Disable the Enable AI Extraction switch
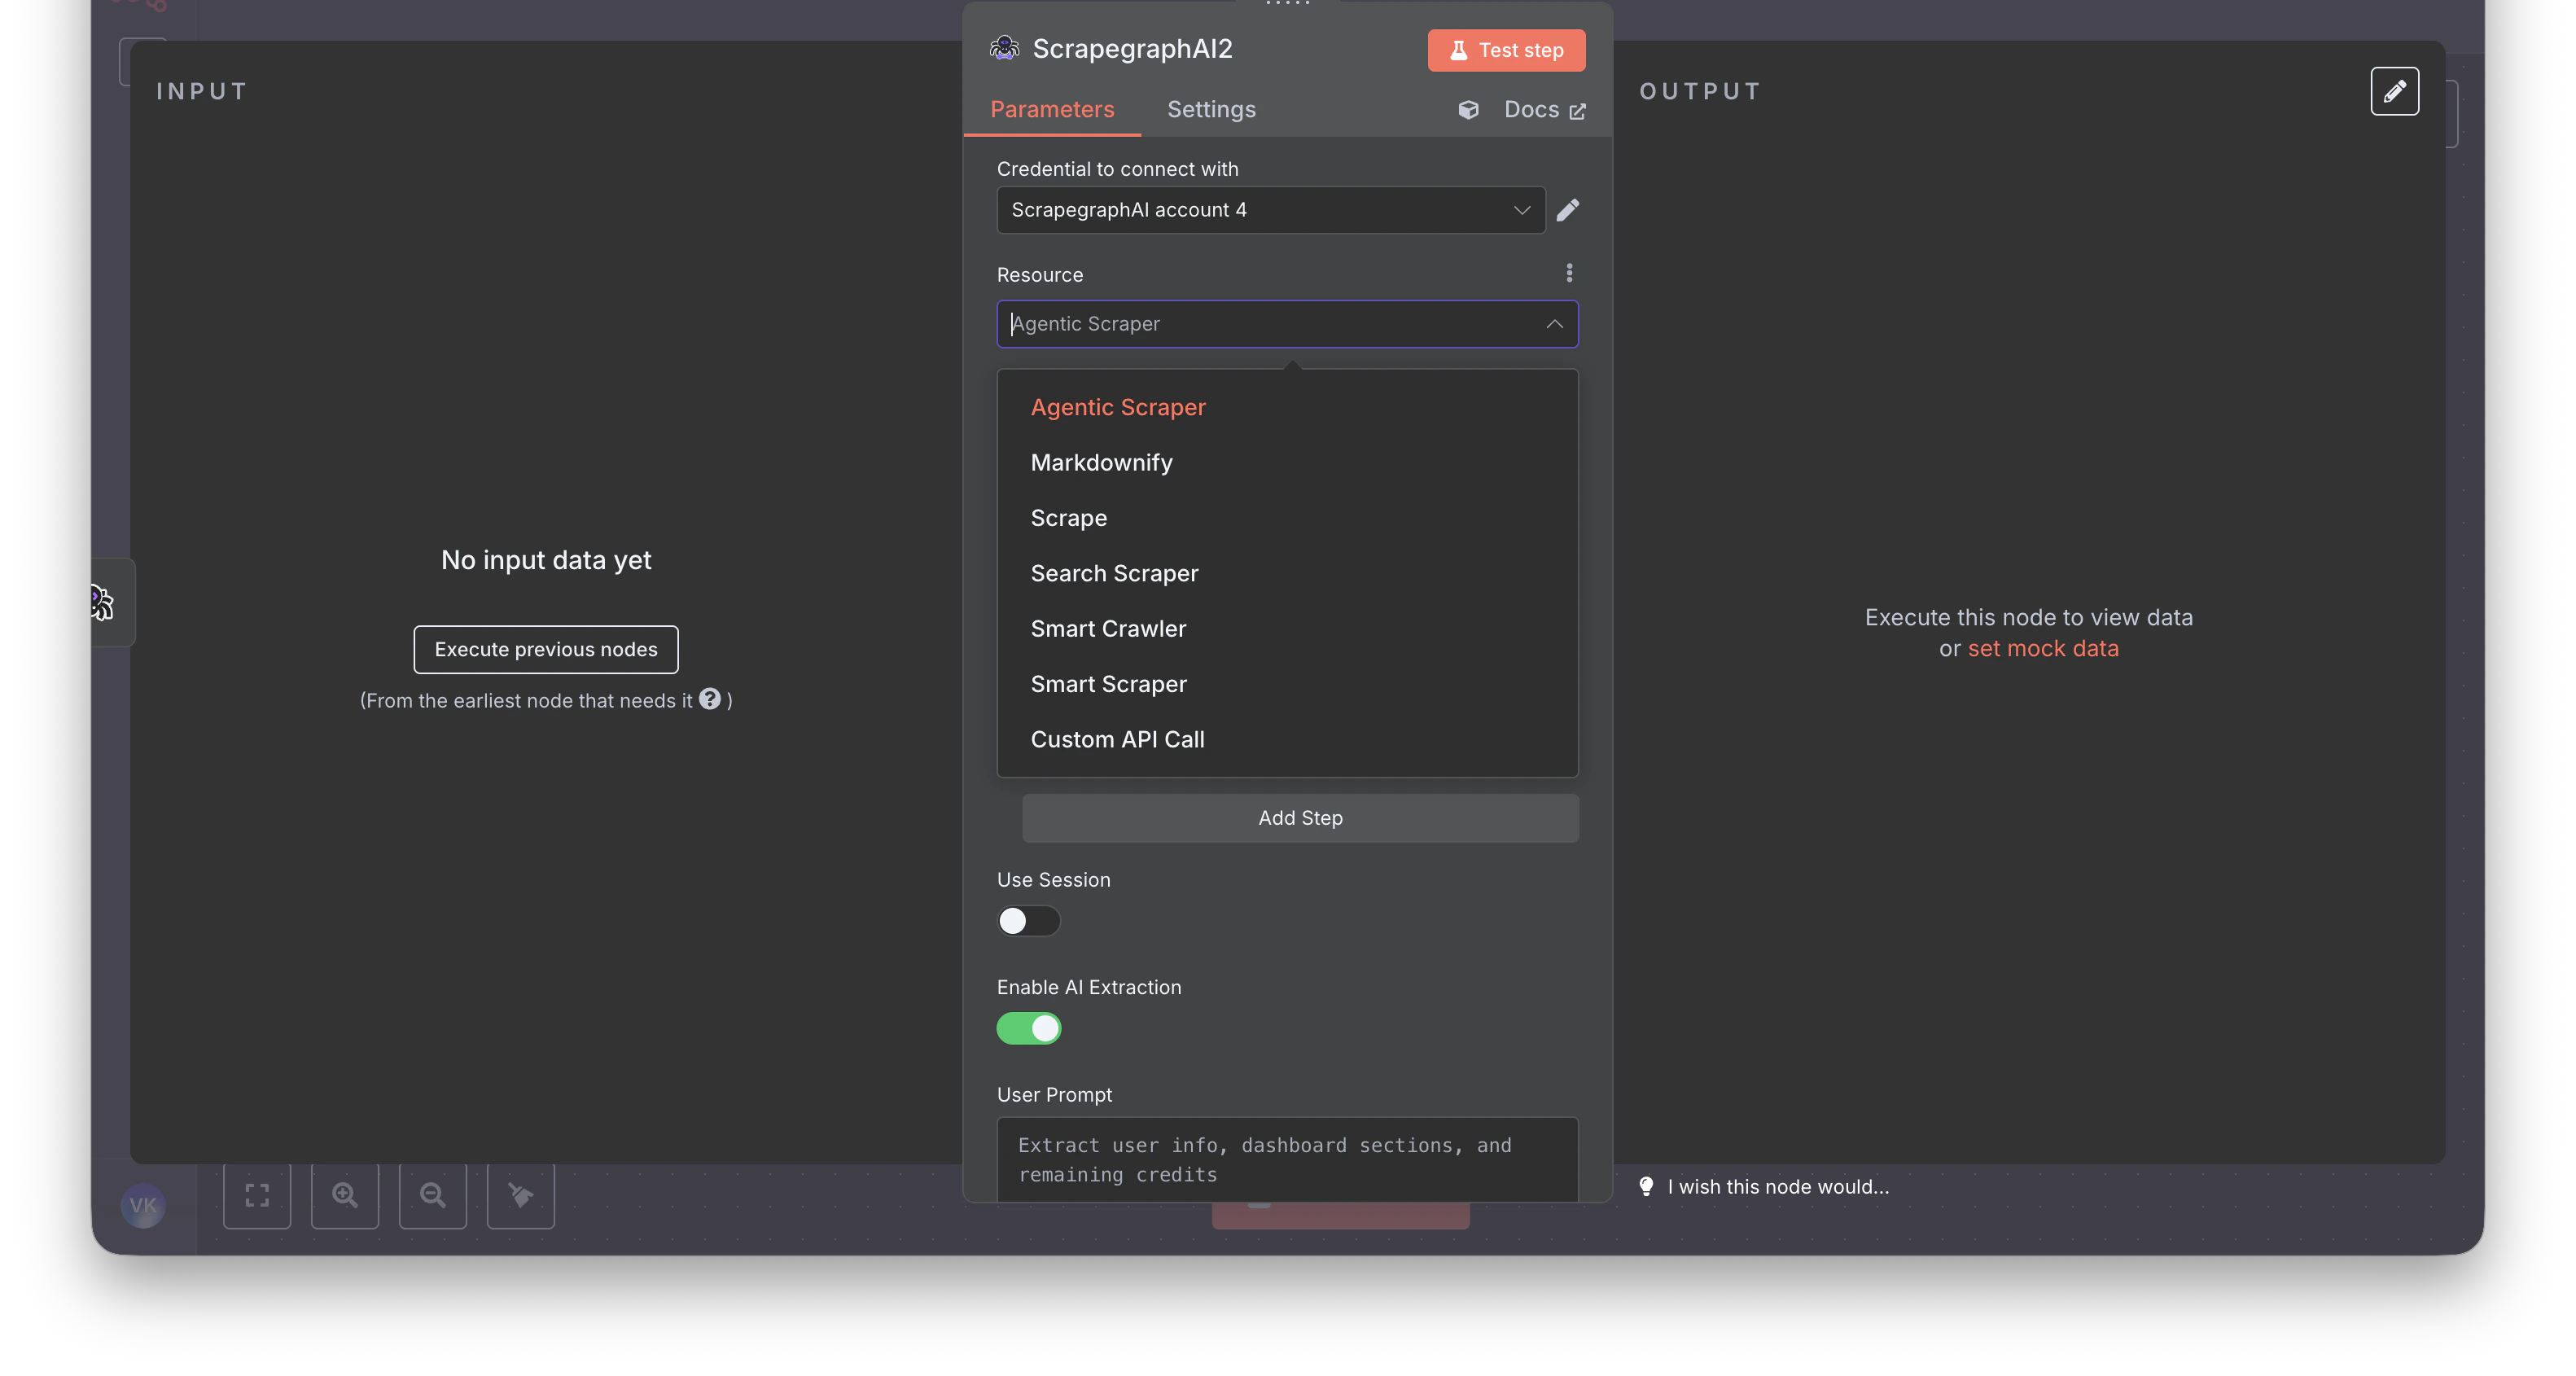 point(1028,1027)
